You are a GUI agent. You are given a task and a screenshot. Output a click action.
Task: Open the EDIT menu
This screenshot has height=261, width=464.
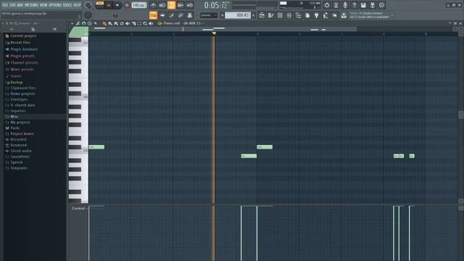(13, 5)
